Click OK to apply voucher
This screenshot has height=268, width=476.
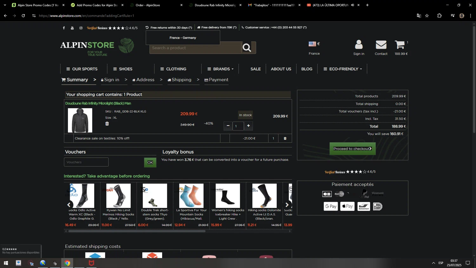pos(150,162)
